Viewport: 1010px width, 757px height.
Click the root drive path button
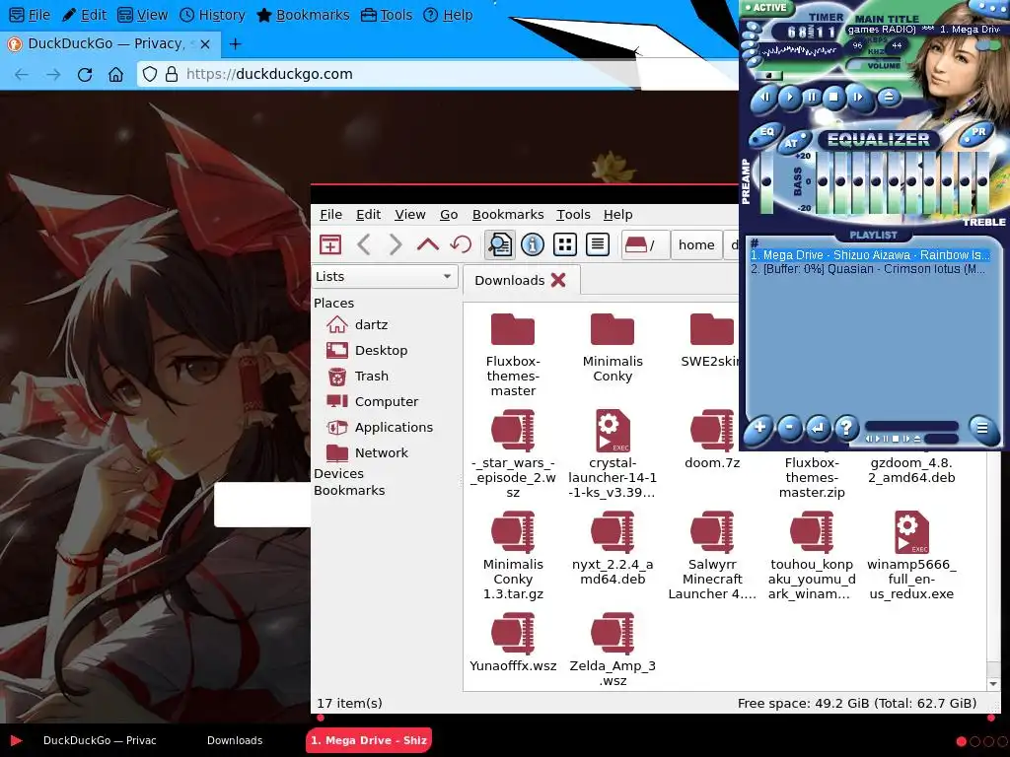[x=644, y=244]
